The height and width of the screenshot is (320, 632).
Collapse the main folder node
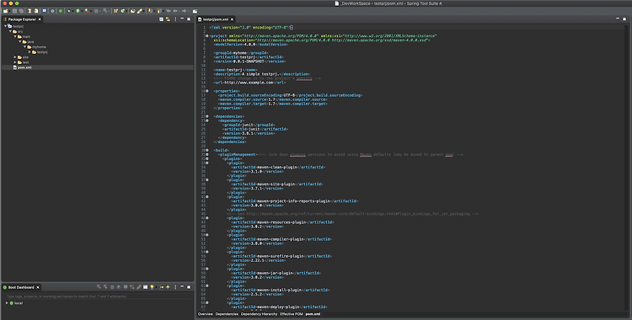pyautogui.click(x=15, y=37)
